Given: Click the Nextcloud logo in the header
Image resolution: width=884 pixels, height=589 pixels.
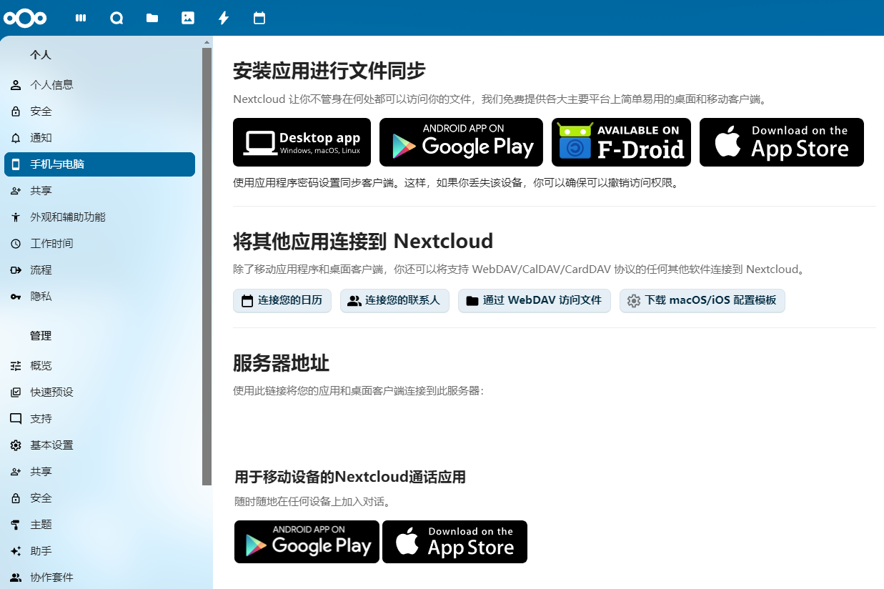Looking at the screenshot, I should [25, 18].
